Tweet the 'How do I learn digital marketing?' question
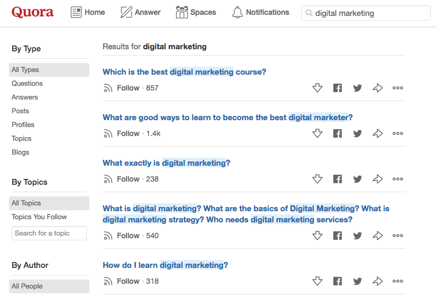 (358, 281)
